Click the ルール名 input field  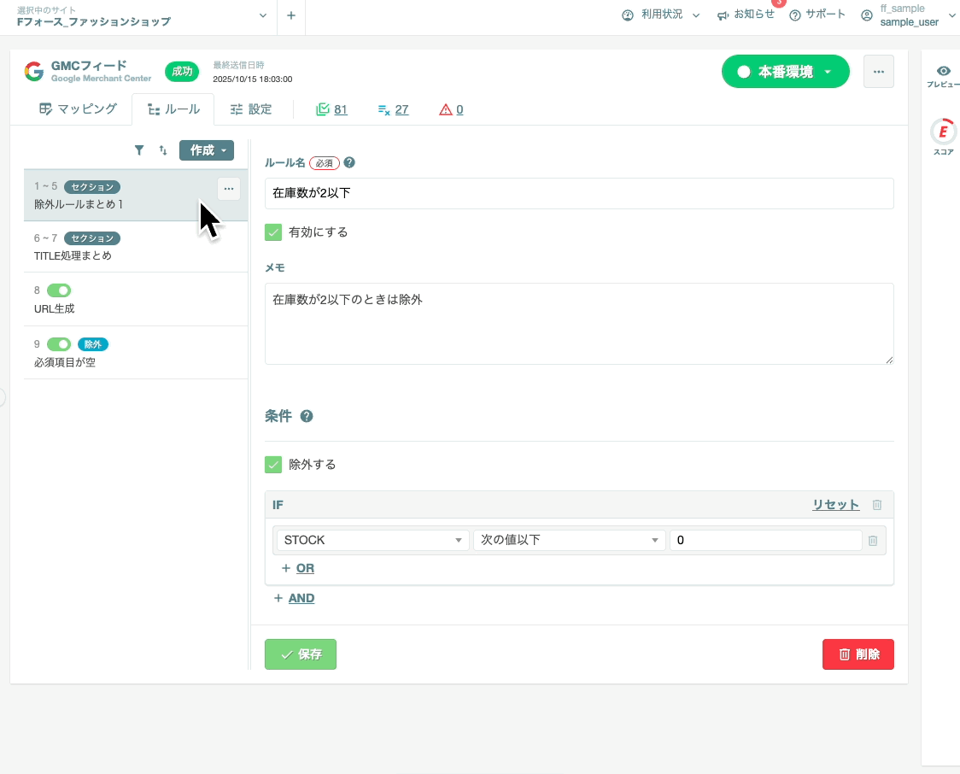pyautogui.click(x=579, y=193)
